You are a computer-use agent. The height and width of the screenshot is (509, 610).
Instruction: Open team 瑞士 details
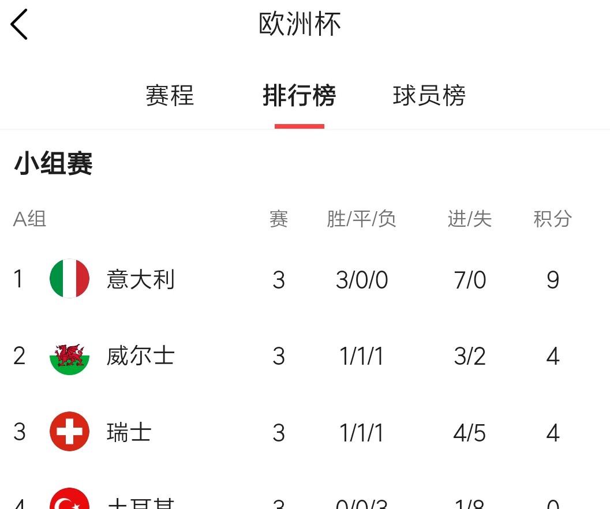pos(129,432)
